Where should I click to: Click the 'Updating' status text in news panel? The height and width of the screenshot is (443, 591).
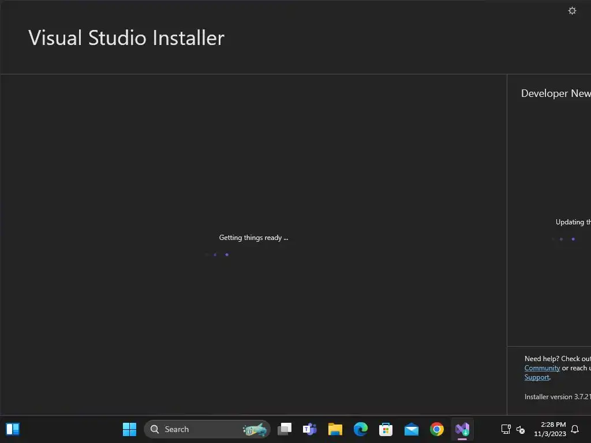573,222
